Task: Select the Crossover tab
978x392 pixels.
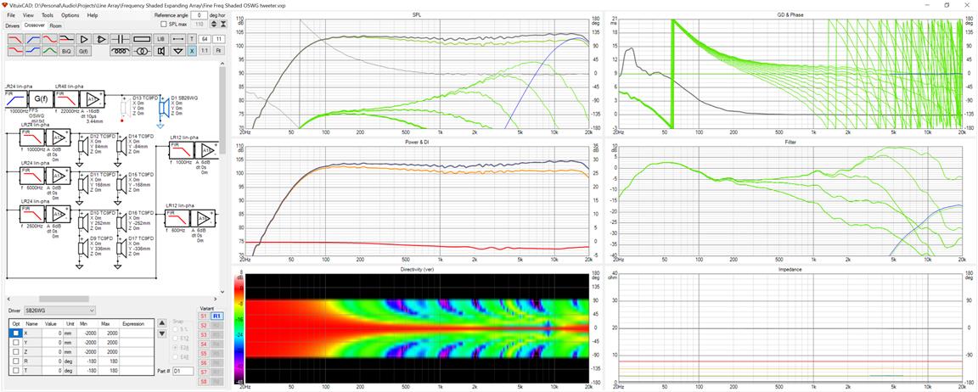Action: (x=34, y=25)
